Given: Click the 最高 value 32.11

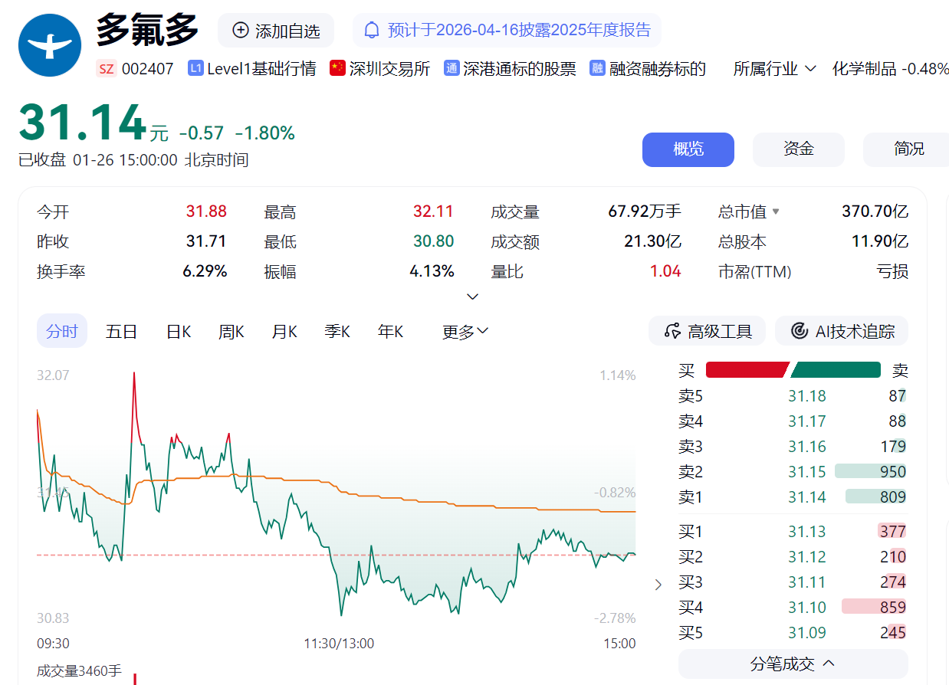Looking at the screenshot, I should [x=433, y=211].
